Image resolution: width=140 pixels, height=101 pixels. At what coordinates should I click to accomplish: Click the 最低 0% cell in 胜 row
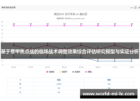(109, 84)
